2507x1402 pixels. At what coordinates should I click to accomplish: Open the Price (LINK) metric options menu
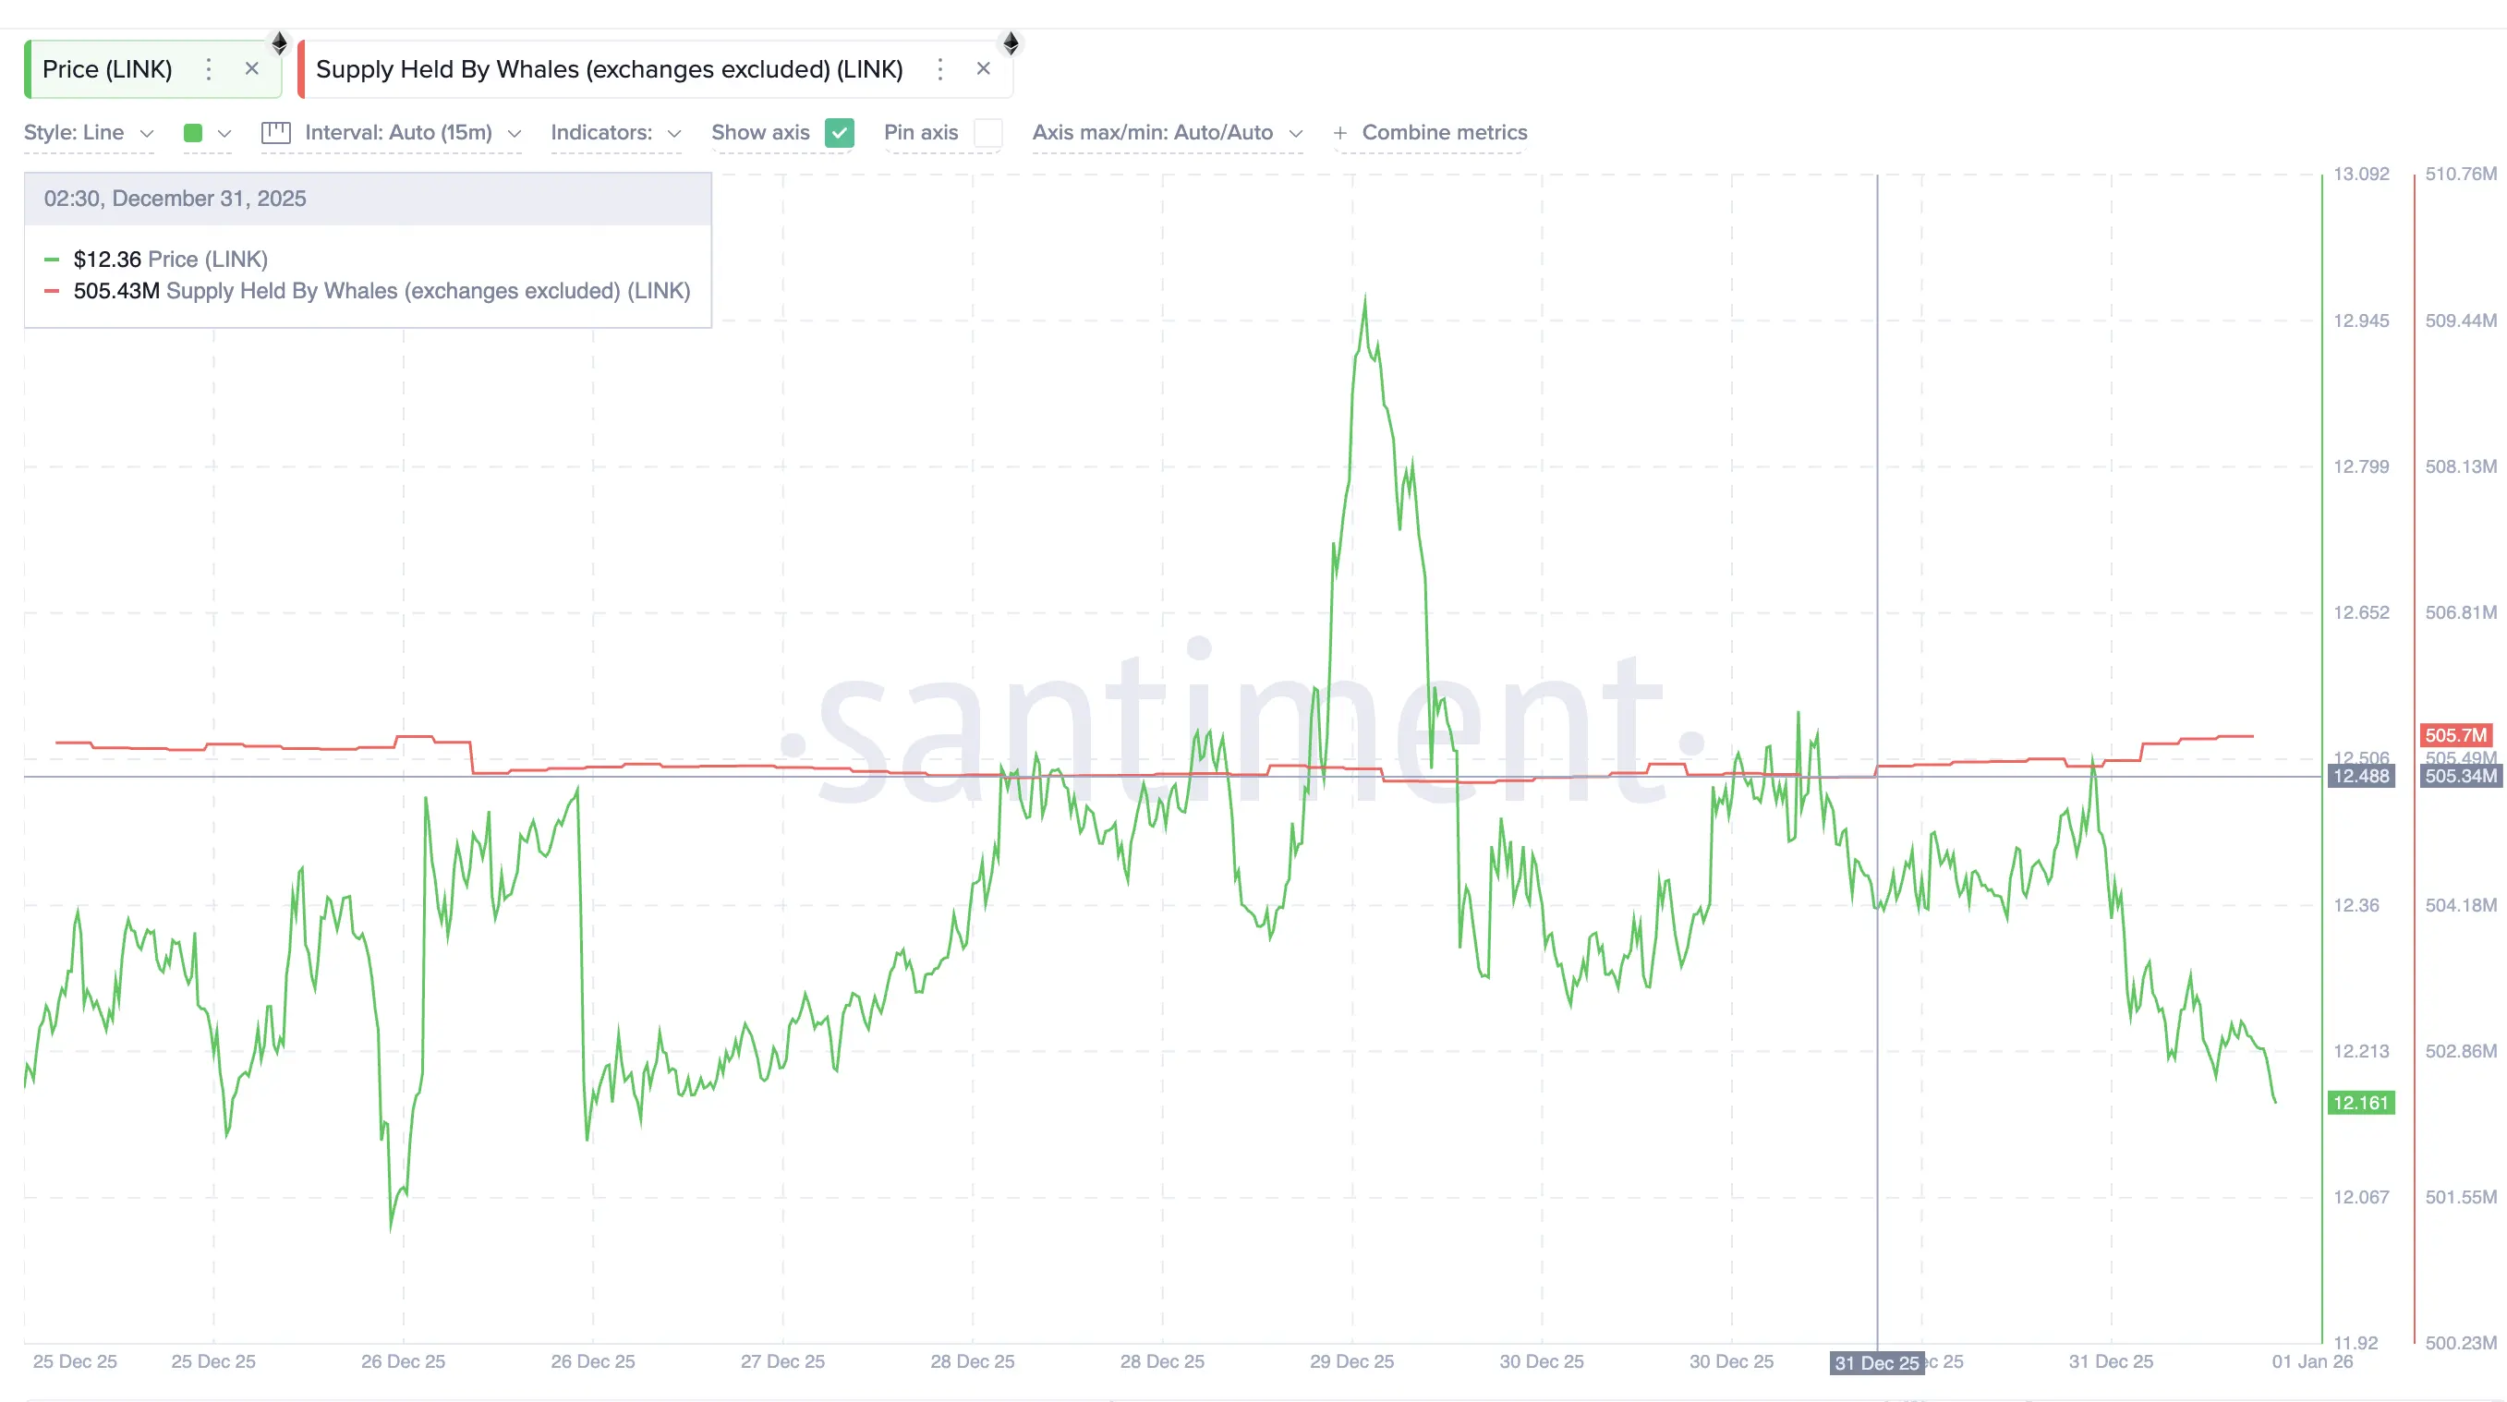(x=208, y=69)
